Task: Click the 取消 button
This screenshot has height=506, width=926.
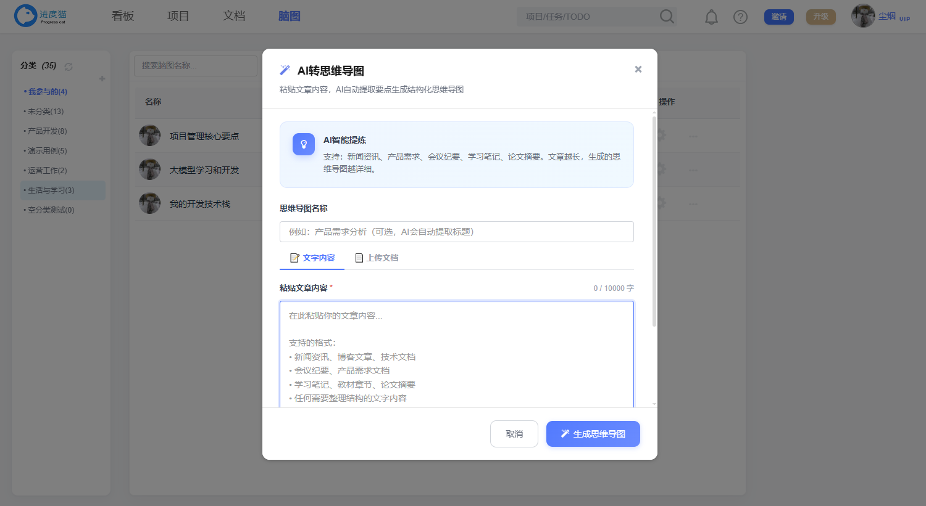Action: (514, 434)
